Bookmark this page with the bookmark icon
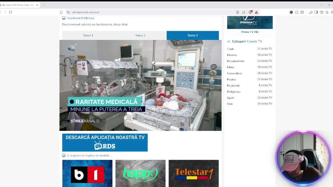 click(x=61, y=12)
